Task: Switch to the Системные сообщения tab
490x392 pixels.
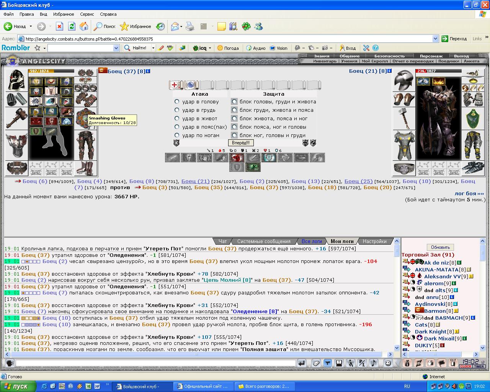Action: point(264,241)
